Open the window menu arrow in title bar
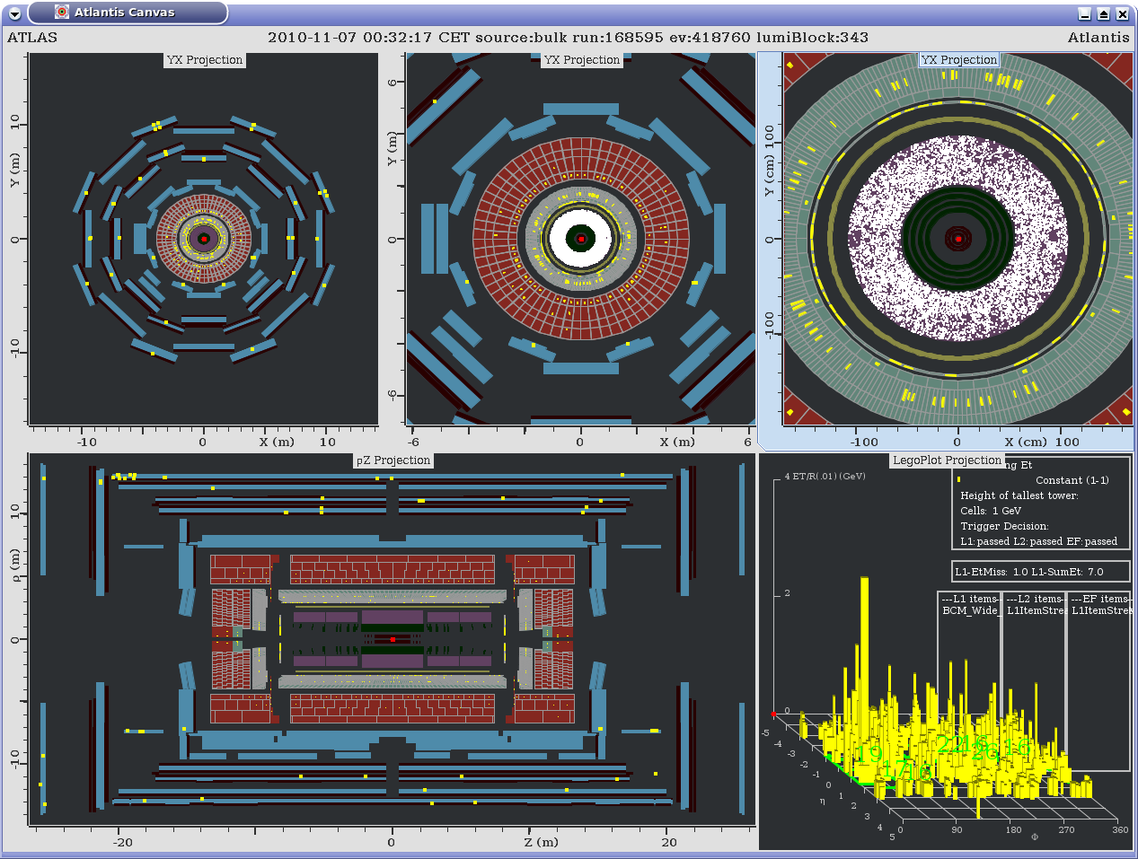 coord(14,13)
